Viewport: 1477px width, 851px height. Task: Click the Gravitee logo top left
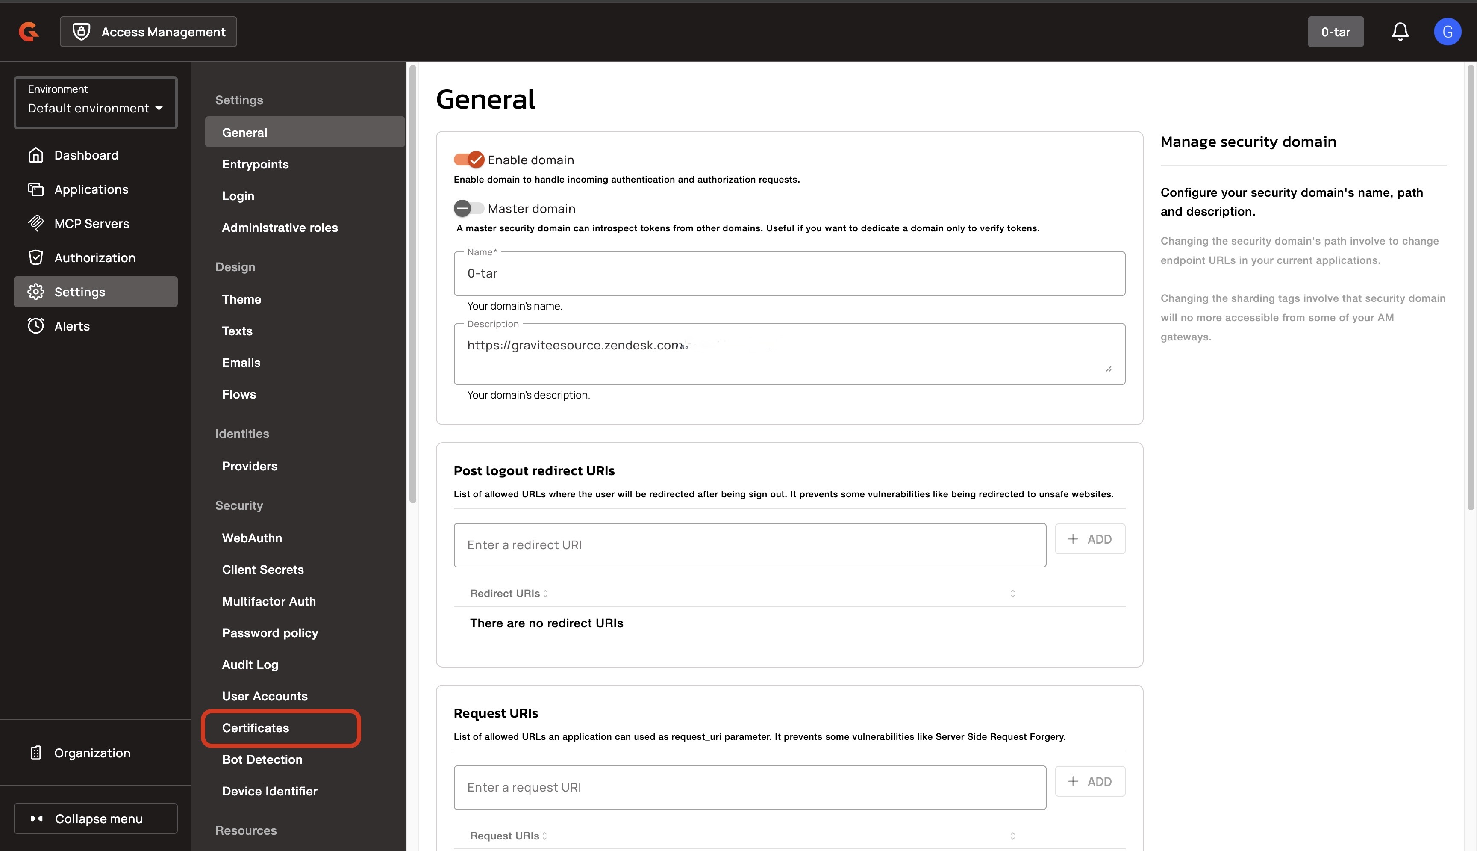[28, 31]
